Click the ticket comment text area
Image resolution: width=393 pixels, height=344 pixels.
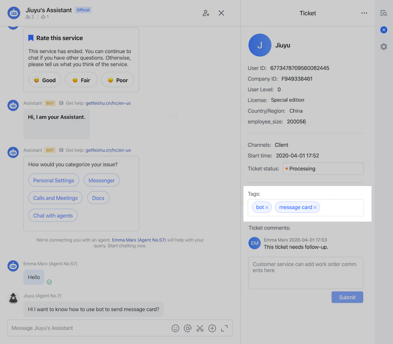point(306,273)
